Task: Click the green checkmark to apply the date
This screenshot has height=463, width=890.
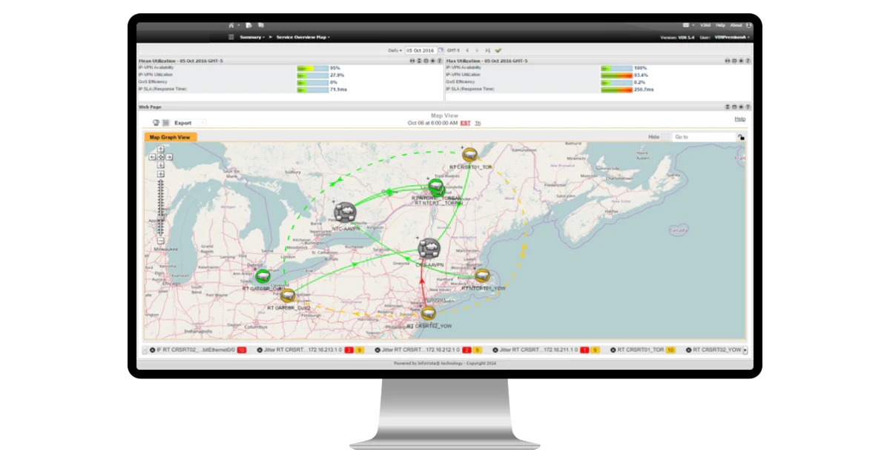Action: coord(498,50)
